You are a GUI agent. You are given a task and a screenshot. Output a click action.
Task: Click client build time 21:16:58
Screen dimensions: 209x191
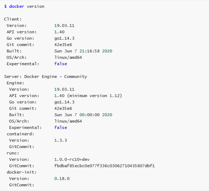click(89, 51)
